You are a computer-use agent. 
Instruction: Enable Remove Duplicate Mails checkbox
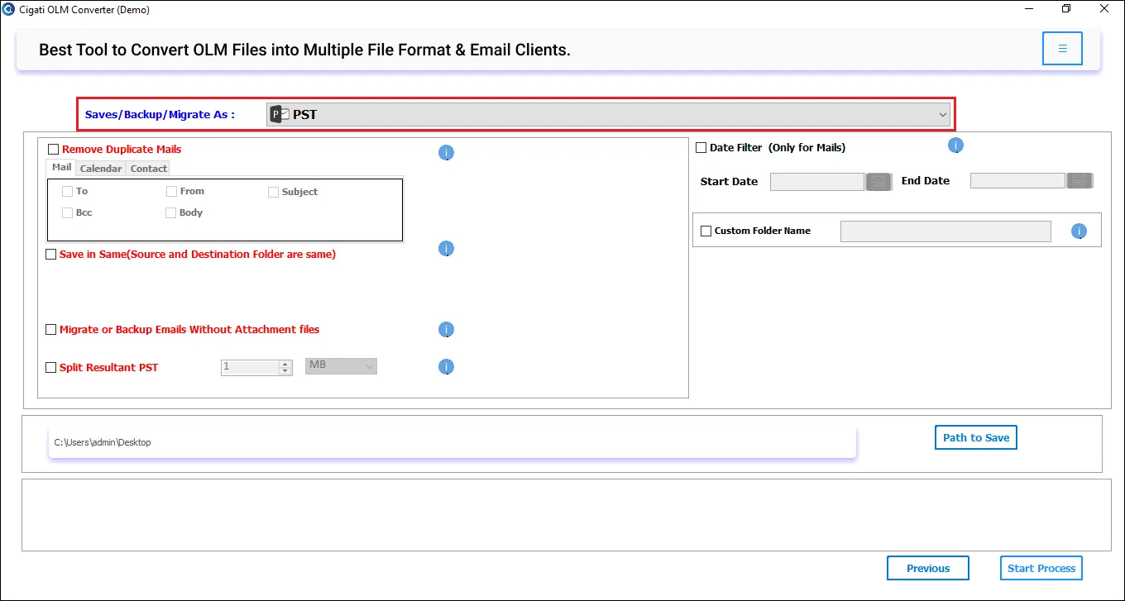tap(54, 150)
